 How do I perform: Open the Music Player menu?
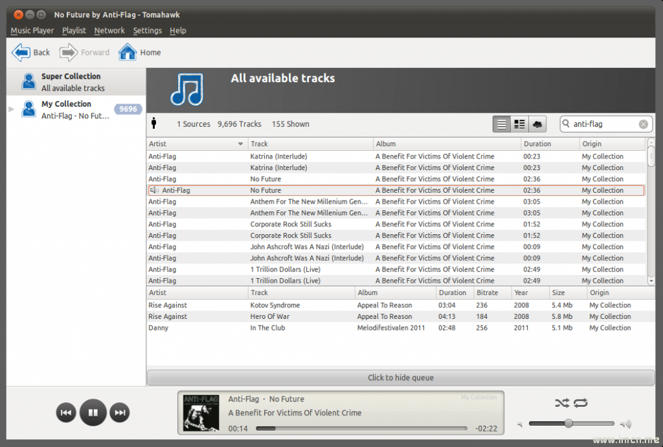[32, 30]
